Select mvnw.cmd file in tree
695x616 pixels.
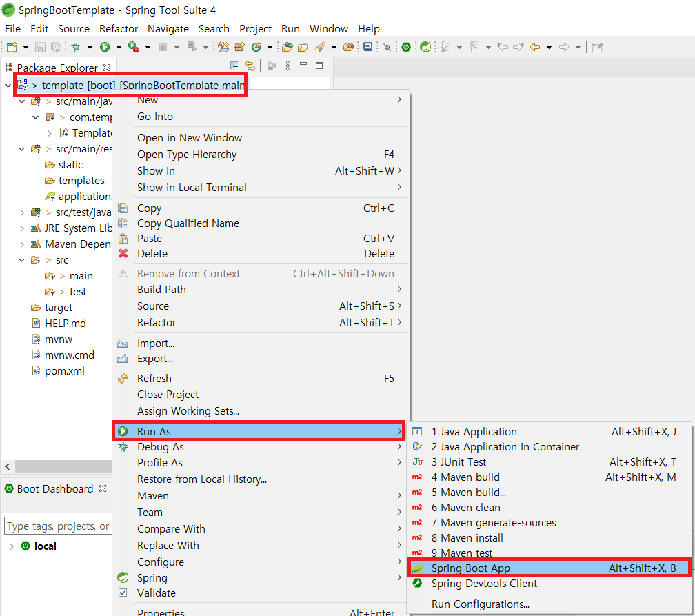[x=70, y=355]
